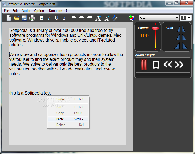Image resolution: width=195 pixels, height=154 pixels.
Task: Create a new document with the blank page icon
Action: point(9,18)
